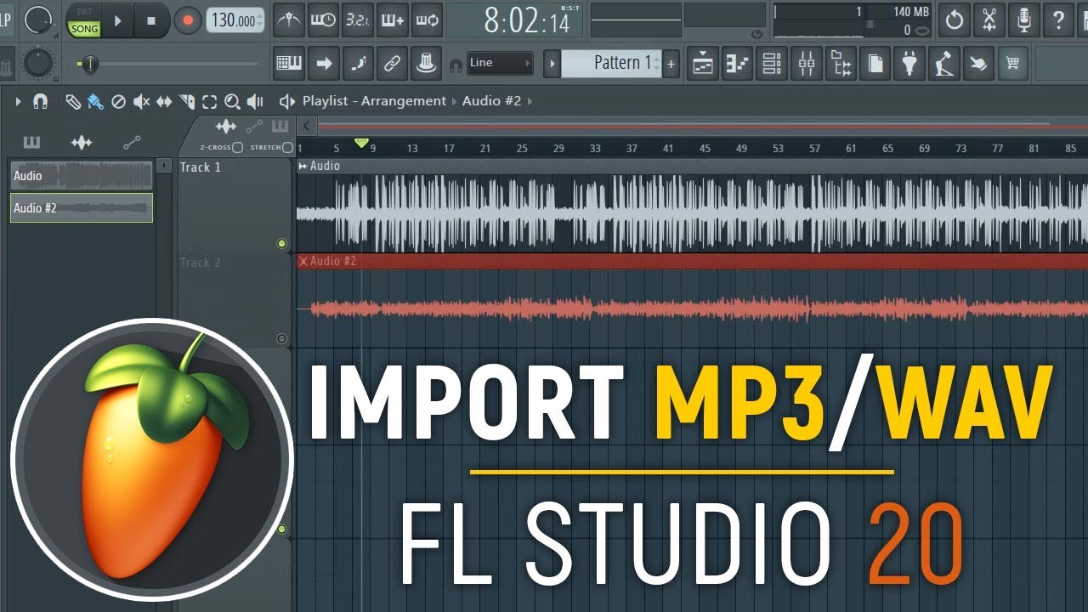Screen dimensions: 1088x612
Task: Enable the STRETCH checkbox
Action: pyautogui.click(x=287, y=148)
